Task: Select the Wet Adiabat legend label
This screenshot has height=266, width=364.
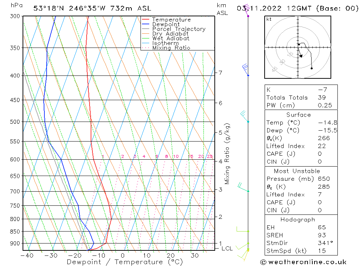Action: [171, 38]
